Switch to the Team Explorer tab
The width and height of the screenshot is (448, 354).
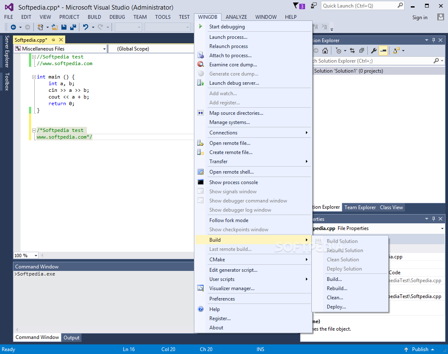click(360, 207)
